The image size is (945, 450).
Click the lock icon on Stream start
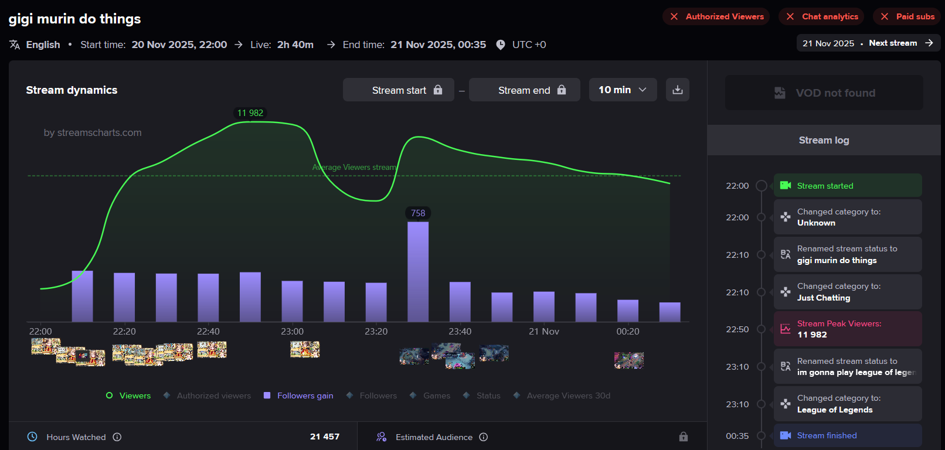coord(438,90)
